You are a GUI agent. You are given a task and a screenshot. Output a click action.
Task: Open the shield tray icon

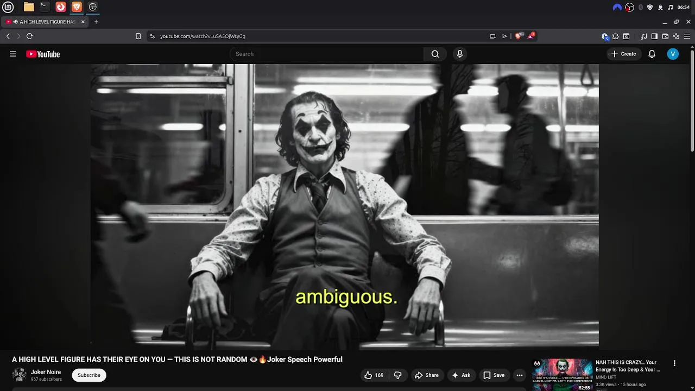click(x=650, y=7)
